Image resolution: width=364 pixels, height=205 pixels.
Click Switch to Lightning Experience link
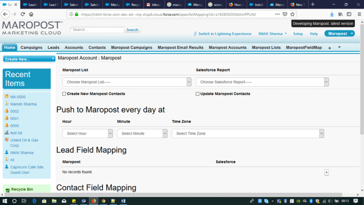coord(225,34)
